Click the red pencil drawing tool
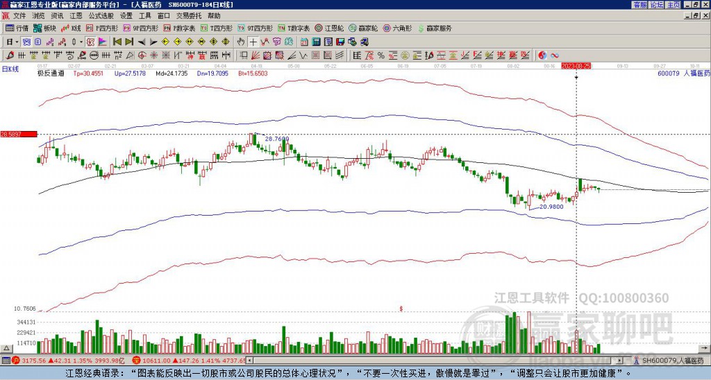711x380 pixels. pyautogui.click(x=10, y=55)
